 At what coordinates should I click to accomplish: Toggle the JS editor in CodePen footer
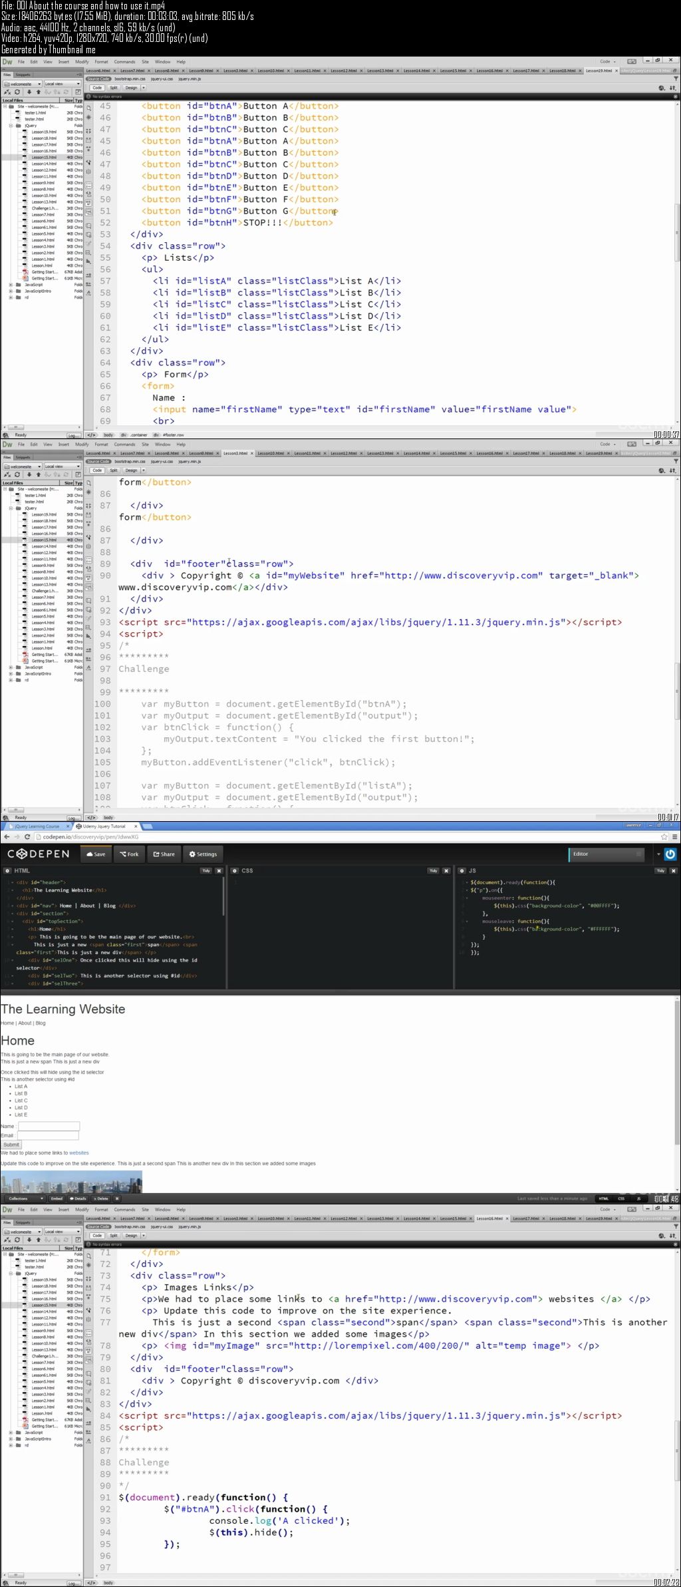pos(638,1198)
